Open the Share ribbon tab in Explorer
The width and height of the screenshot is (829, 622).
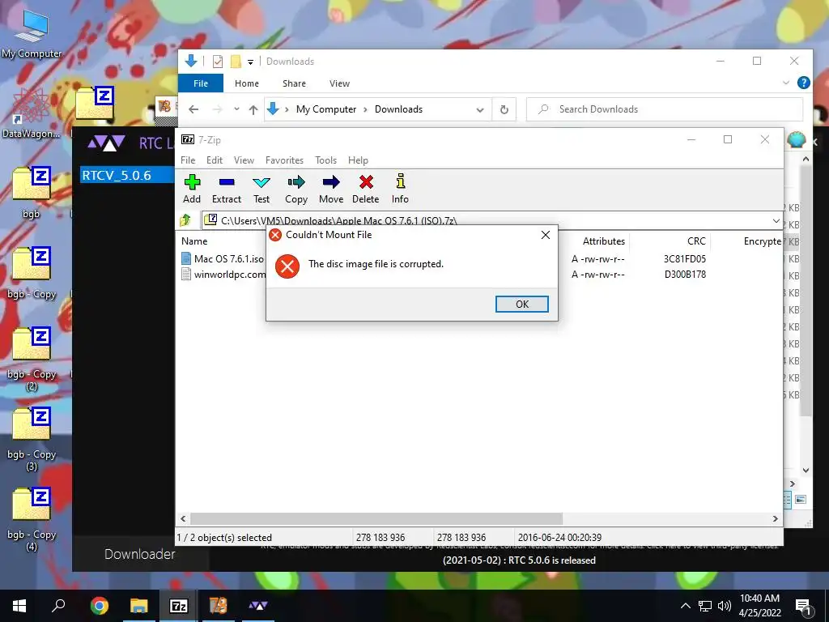[x=294, y=83]
